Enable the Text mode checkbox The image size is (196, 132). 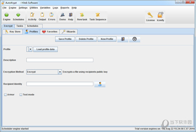pos(21,94)
